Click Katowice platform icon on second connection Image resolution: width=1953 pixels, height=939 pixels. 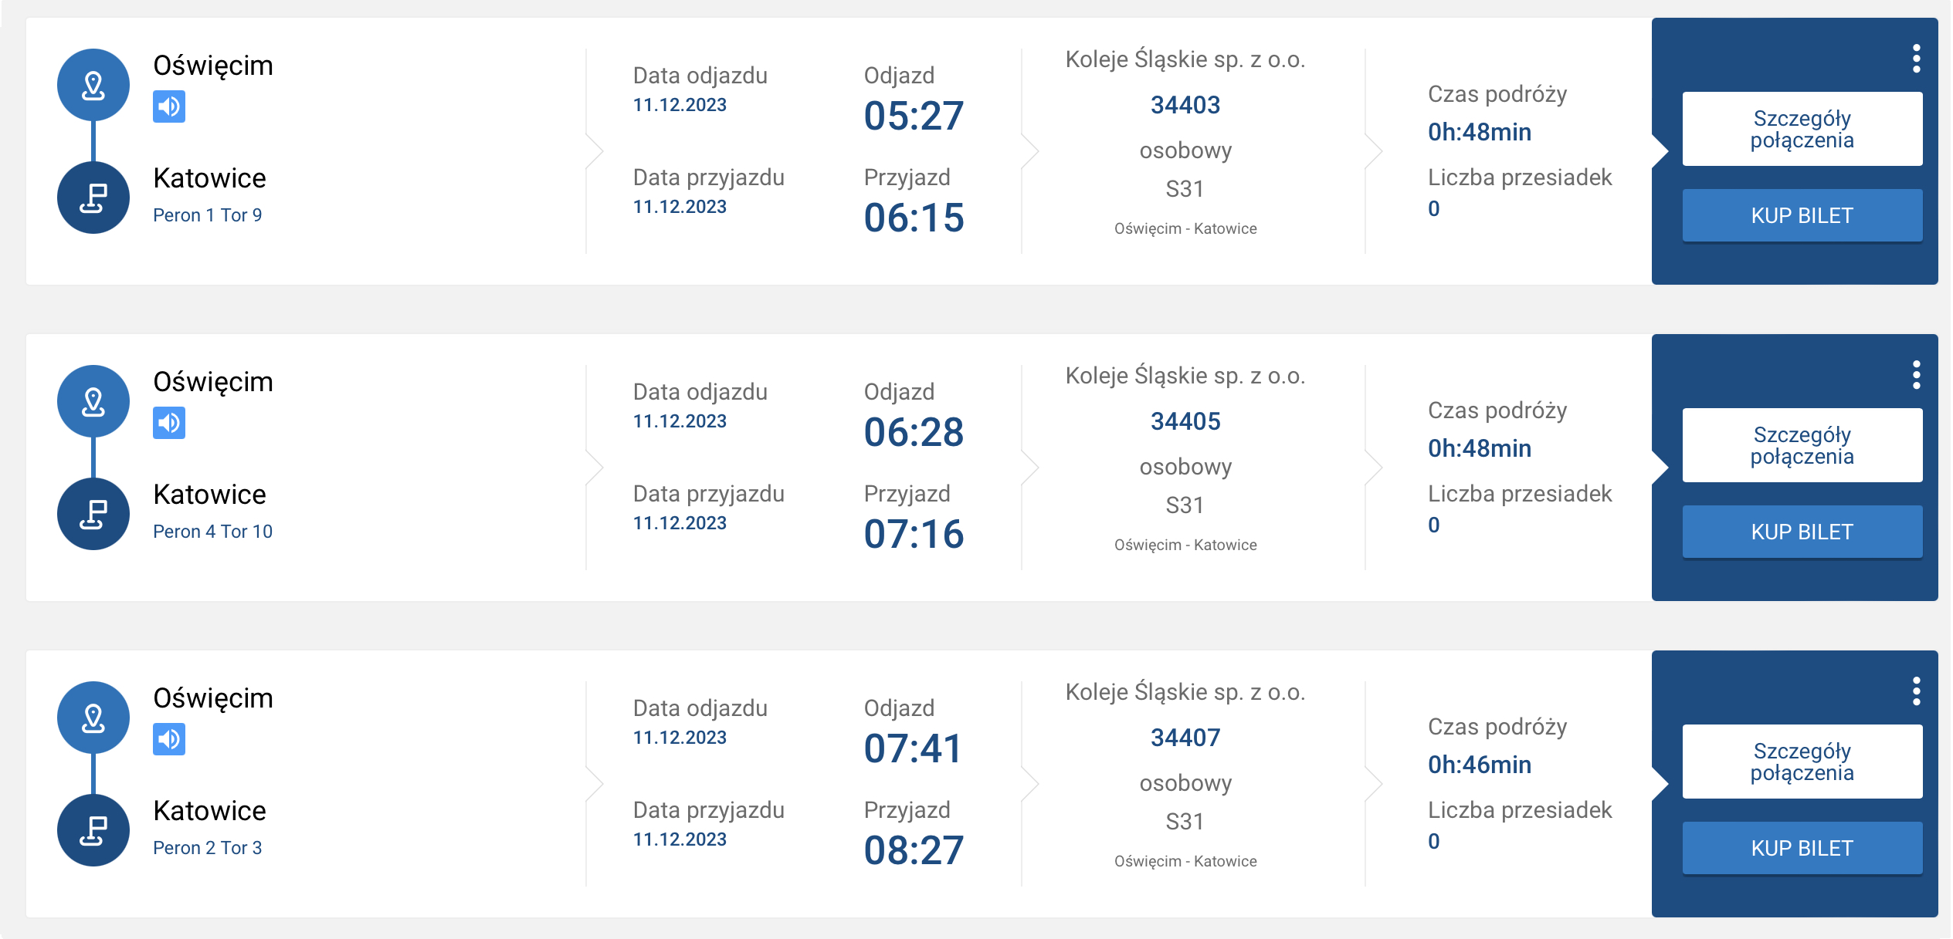(93, 514)
